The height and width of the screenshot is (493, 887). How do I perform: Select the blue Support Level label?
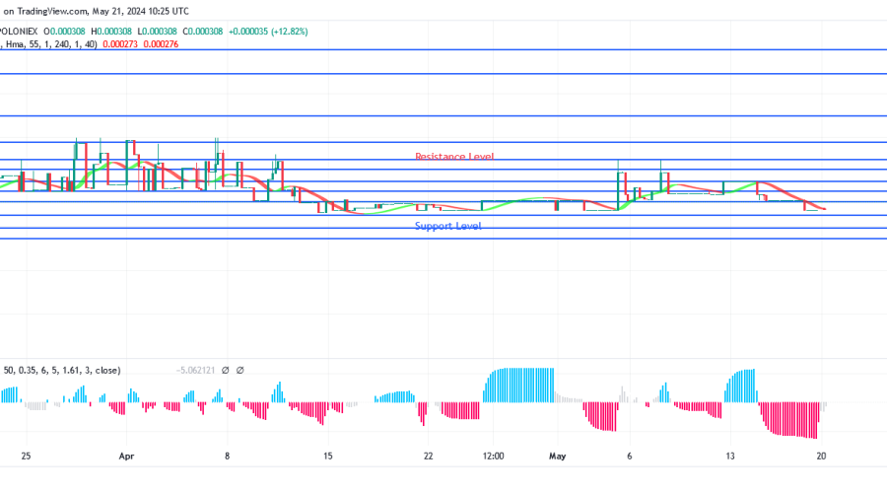447,226
